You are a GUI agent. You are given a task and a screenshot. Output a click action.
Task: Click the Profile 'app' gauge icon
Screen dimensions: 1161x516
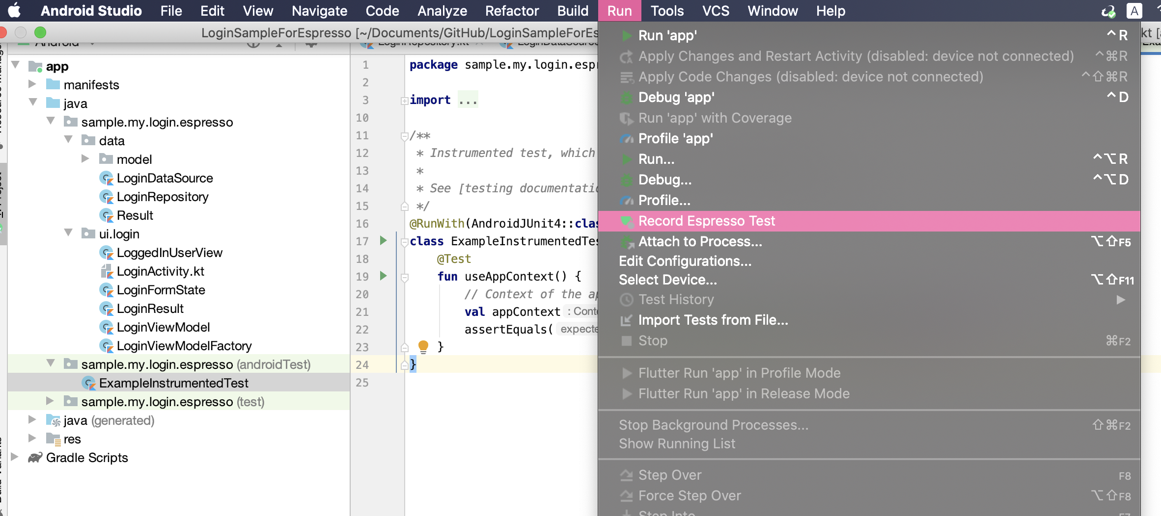tap(627, 139)
